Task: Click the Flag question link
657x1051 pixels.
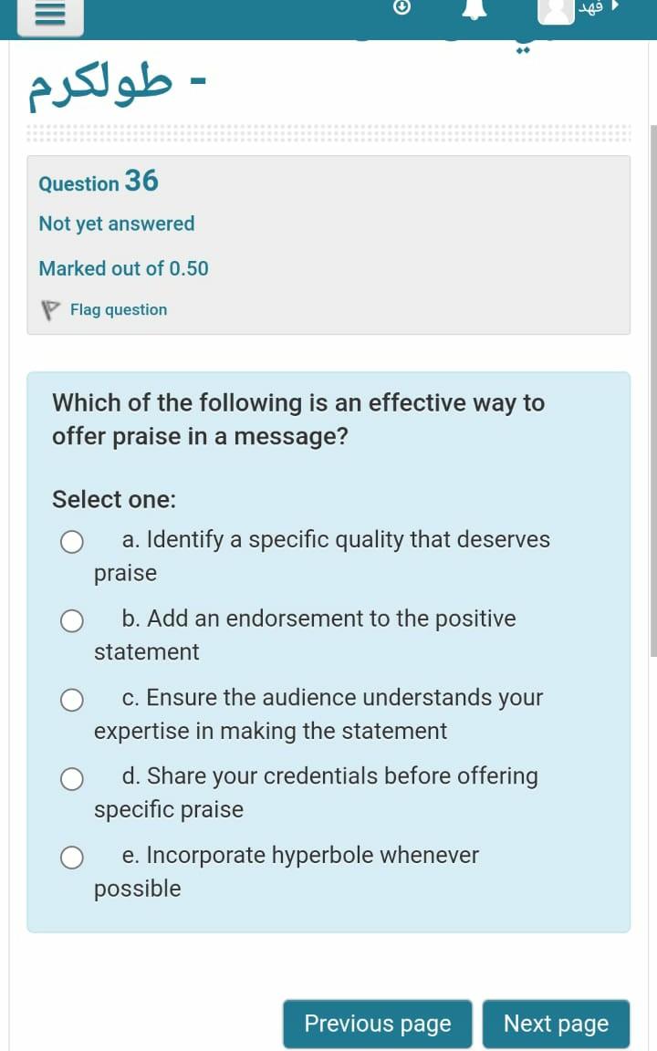Action: click(118, 309)
